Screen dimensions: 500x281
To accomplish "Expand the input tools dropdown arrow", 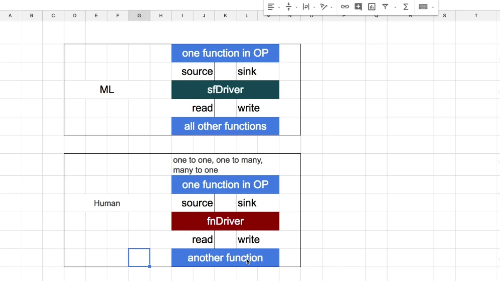I will click(x=433, y=7).
